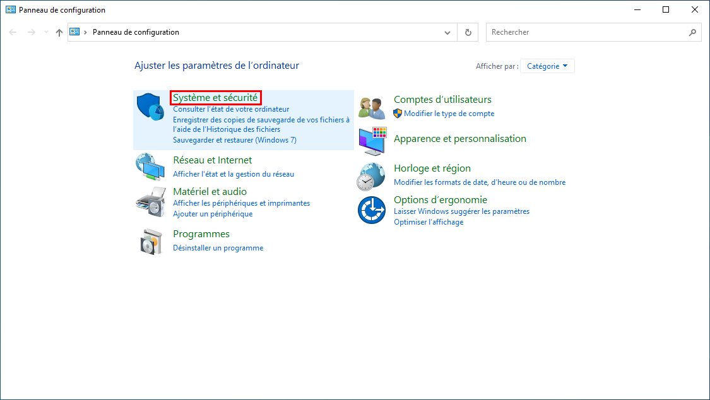The image size is (710, 400).
Task: Click the Programmes disc icon
Action: coord(151,242)
